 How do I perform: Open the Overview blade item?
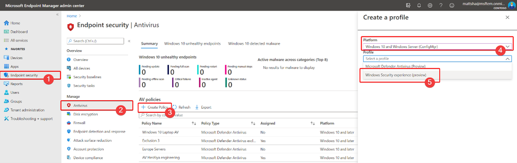pos(81,59)
